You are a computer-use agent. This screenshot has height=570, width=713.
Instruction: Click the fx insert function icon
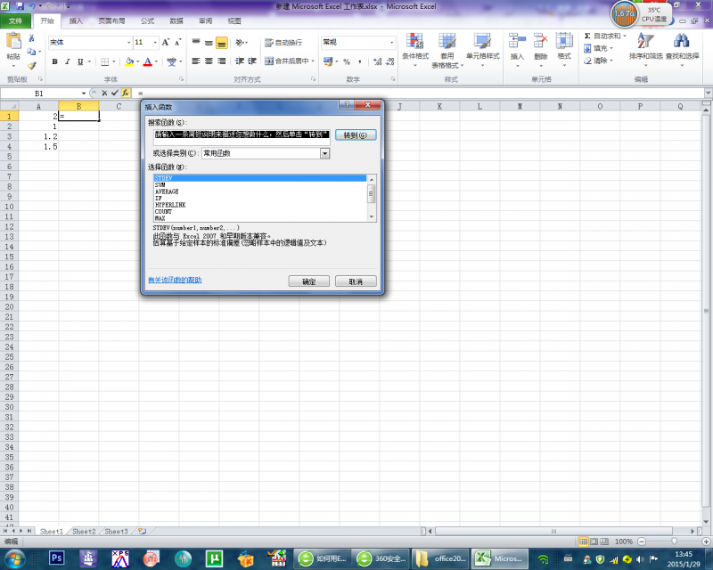pos(126,93)
